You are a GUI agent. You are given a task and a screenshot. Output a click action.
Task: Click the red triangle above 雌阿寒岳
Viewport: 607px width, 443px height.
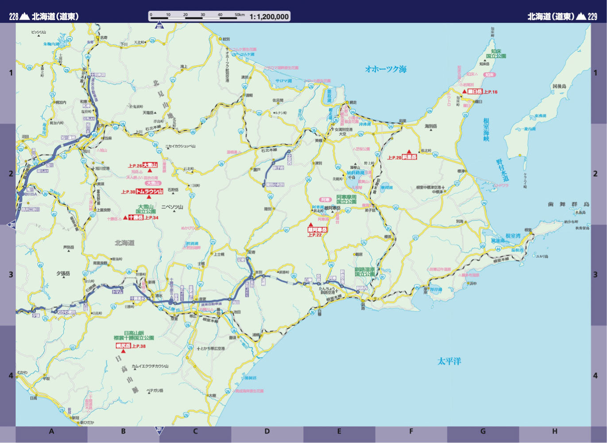tap(310, 225)
